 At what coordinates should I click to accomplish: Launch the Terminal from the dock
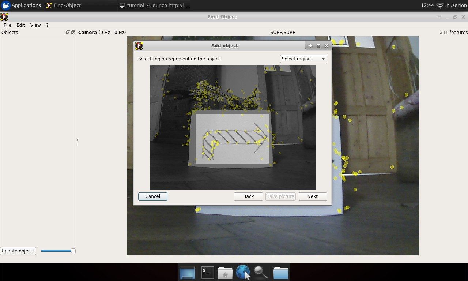click(208, 272)
